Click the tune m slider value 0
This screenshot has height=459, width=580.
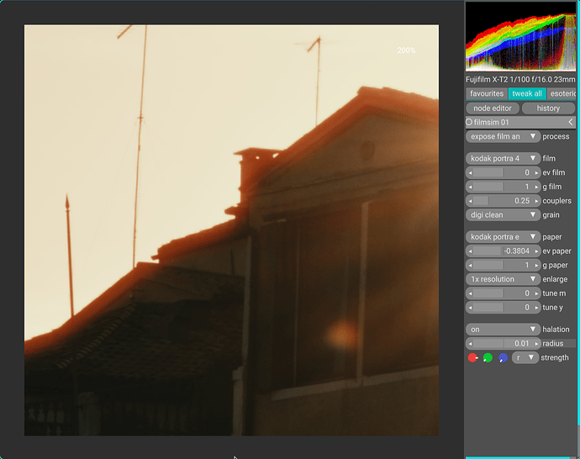point(503,293)
